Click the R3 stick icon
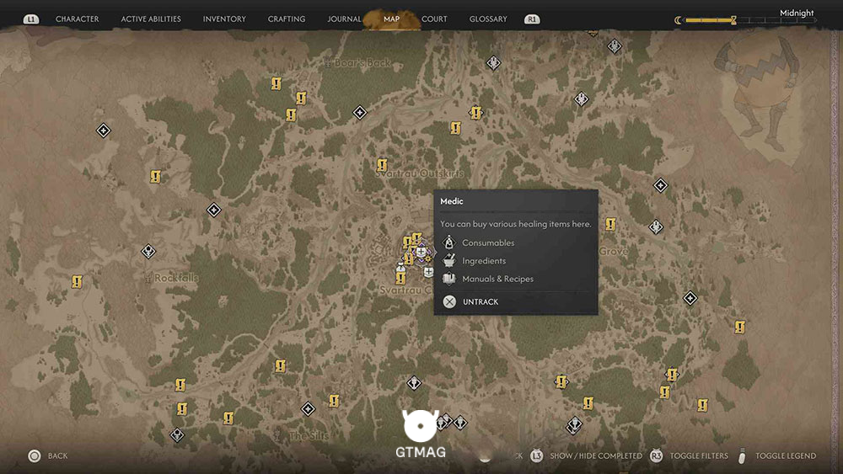843x474 pixels. (656, 455)
